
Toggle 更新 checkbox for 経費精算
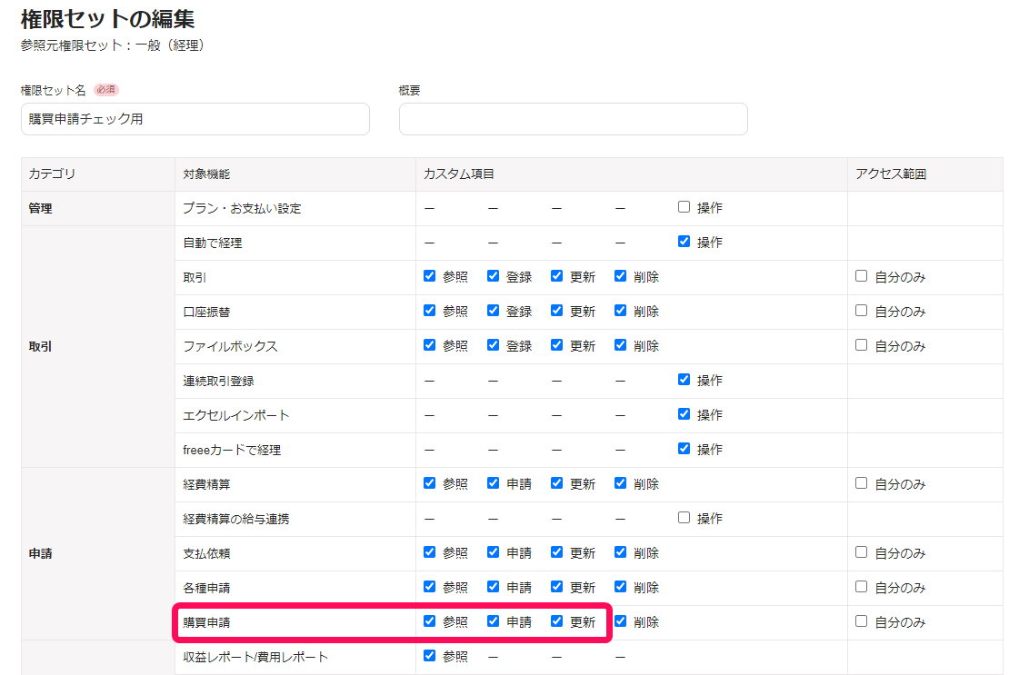[x=556, y=482]
